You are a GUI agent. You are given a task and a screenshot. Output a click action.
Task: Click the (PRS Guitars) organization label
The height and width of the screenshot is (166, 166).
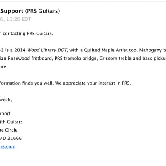pos(42,11)
